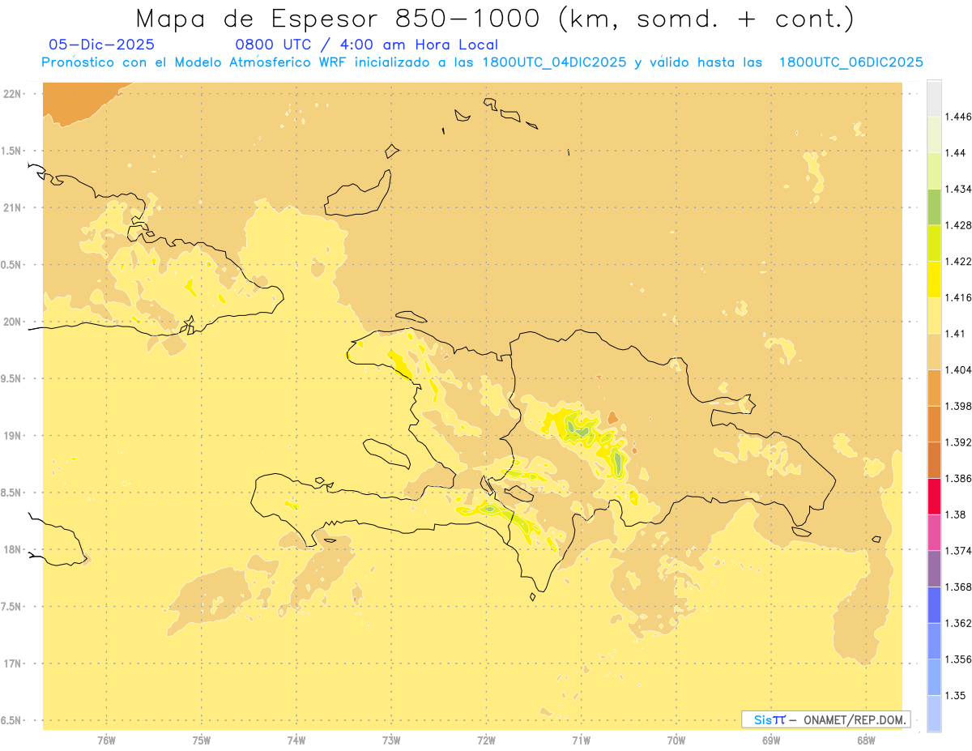972x751 pixels.
Task: Click the legend value '1.428'
Action: [957, 225]
